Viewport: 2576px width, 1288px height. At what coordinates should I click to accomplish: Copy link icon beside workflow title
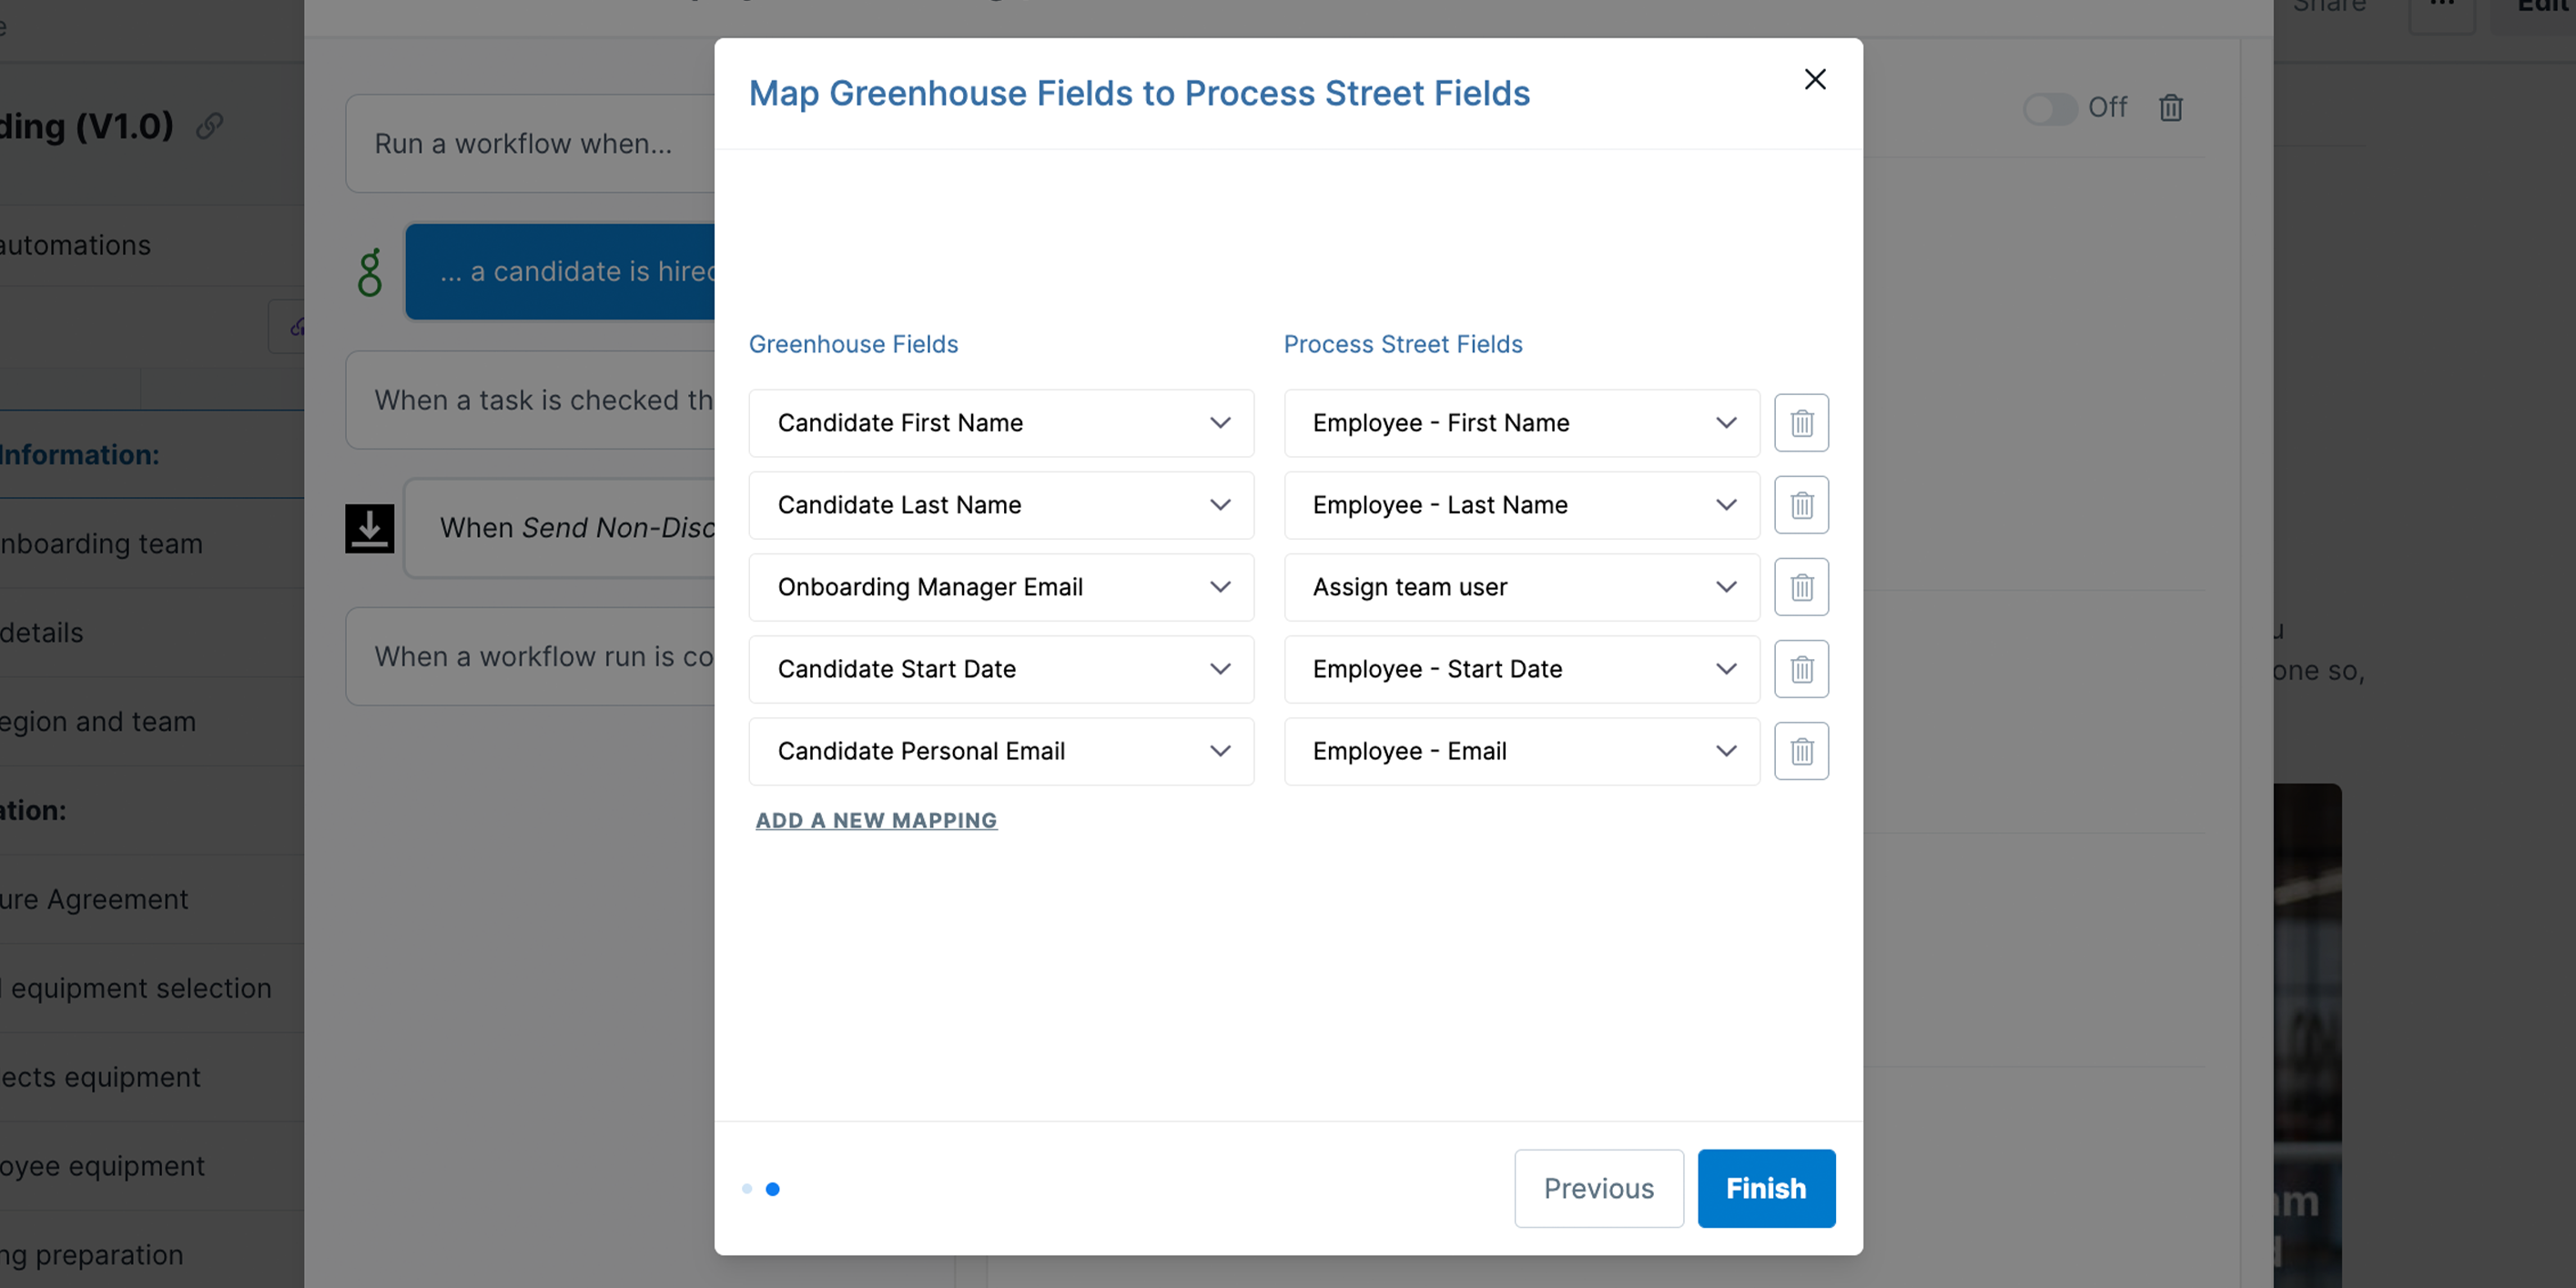[209, 126]
